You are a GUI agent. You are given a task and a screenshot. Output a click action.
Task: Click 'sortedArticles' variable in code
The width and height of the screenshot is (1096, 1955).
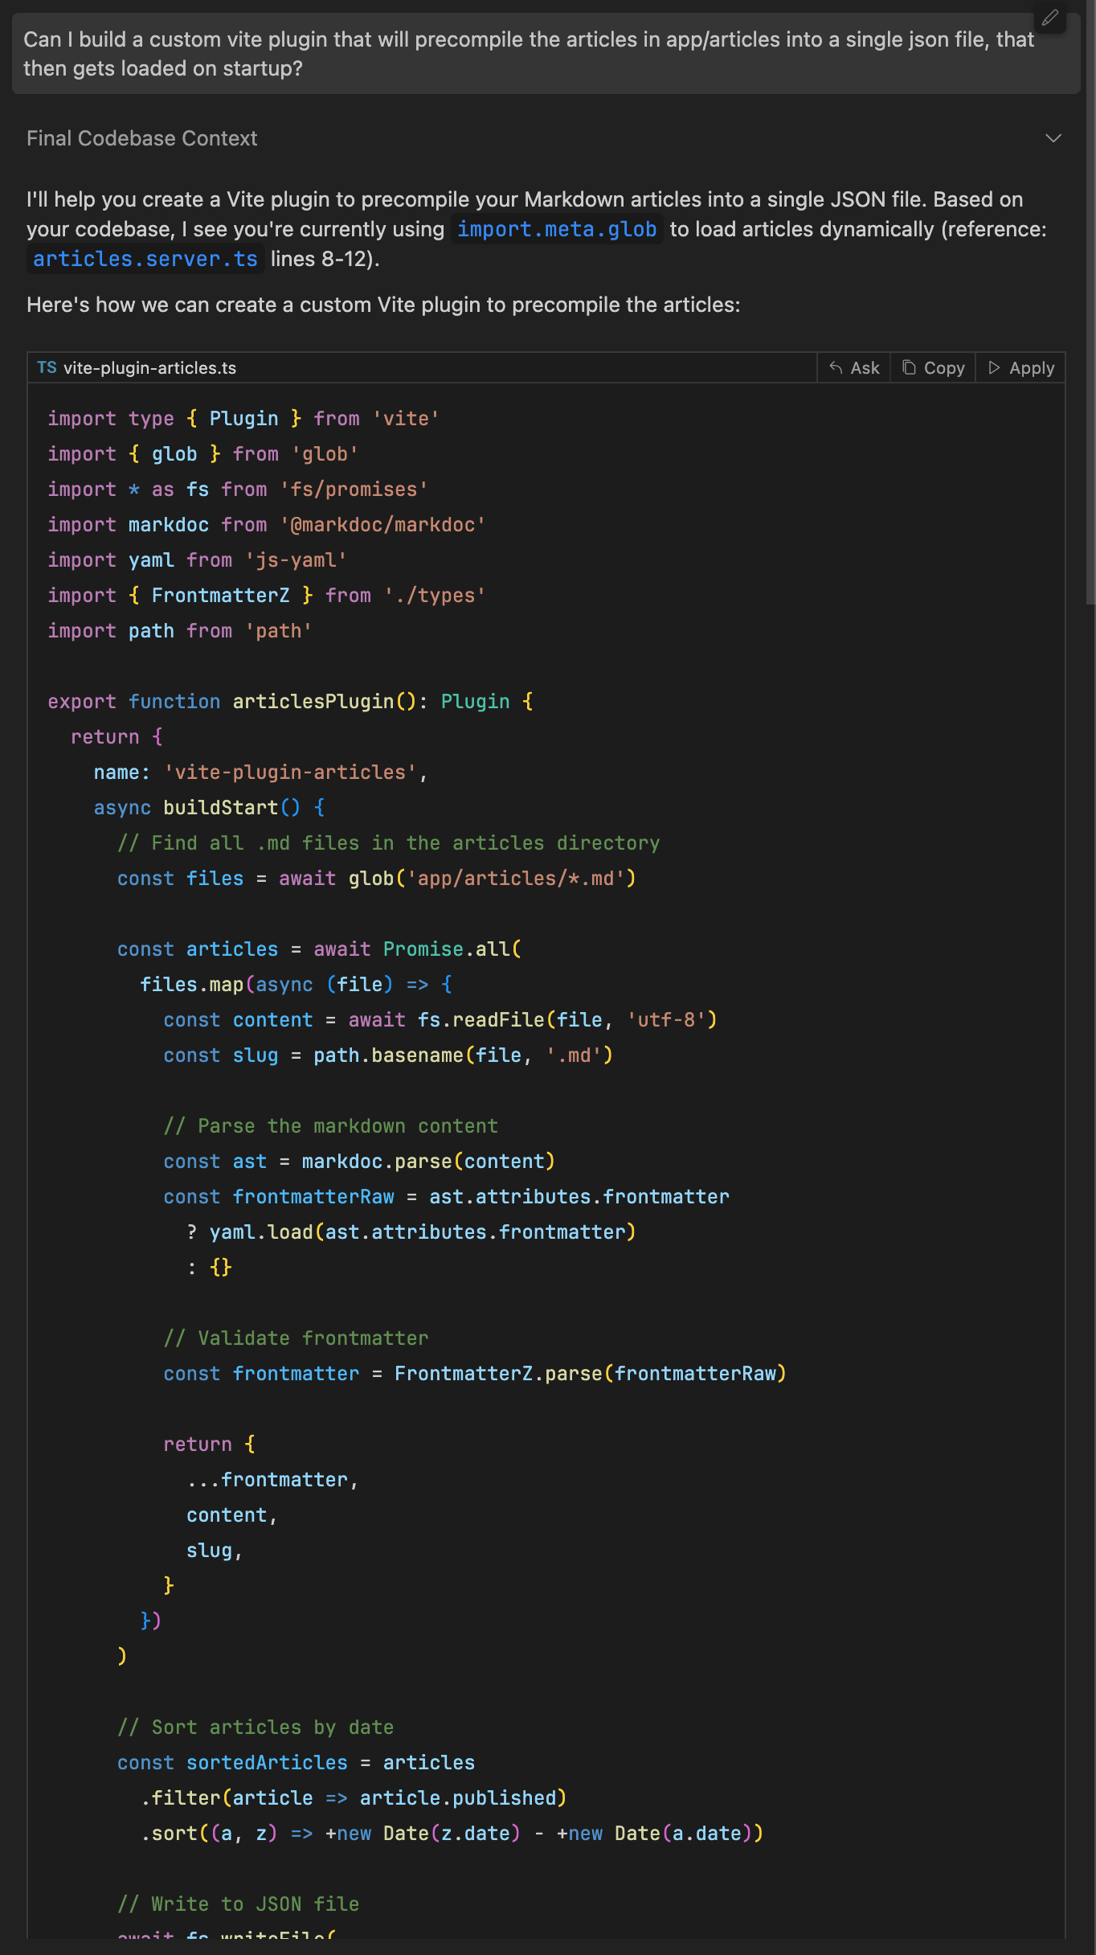pyautogui.click(x=268, y=1763)
